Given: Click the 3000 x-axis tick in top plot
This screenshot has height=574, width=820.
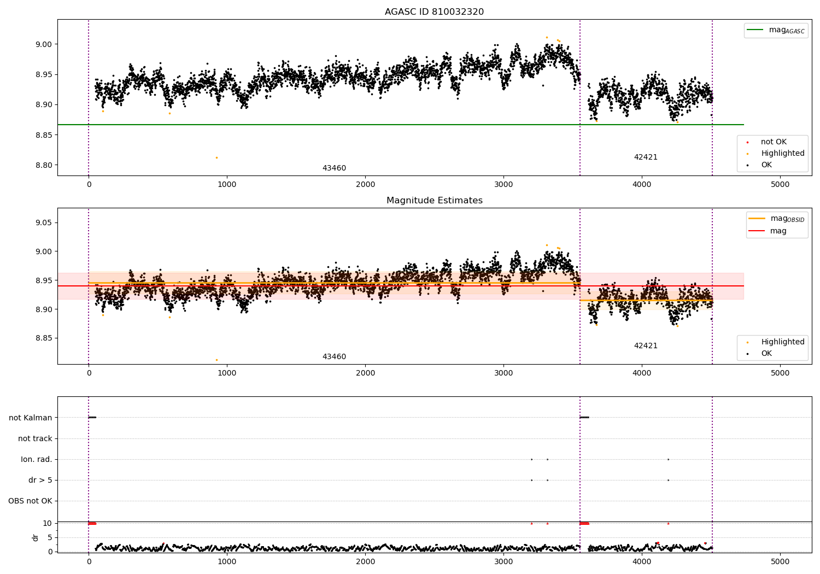Looking at the screenshot, I should pos(503,184).
